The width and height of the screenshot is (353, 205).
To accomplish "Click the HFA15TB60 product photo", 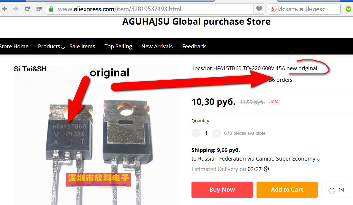I will 96,135.
